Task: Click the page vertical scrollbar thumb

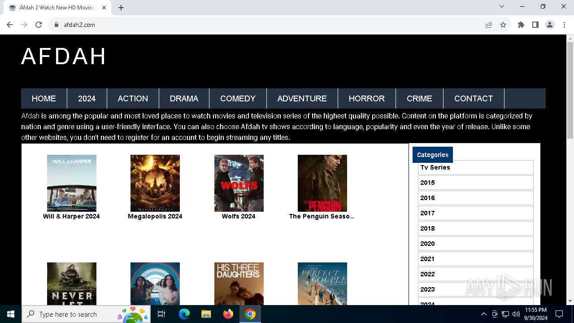Action: [x=570, y=90]
